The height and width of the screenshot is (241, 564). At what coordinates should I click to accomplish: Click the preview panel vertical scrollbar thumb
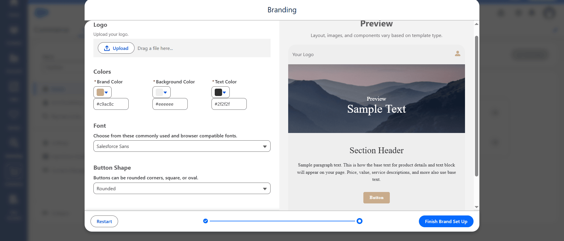coord(477,106)
